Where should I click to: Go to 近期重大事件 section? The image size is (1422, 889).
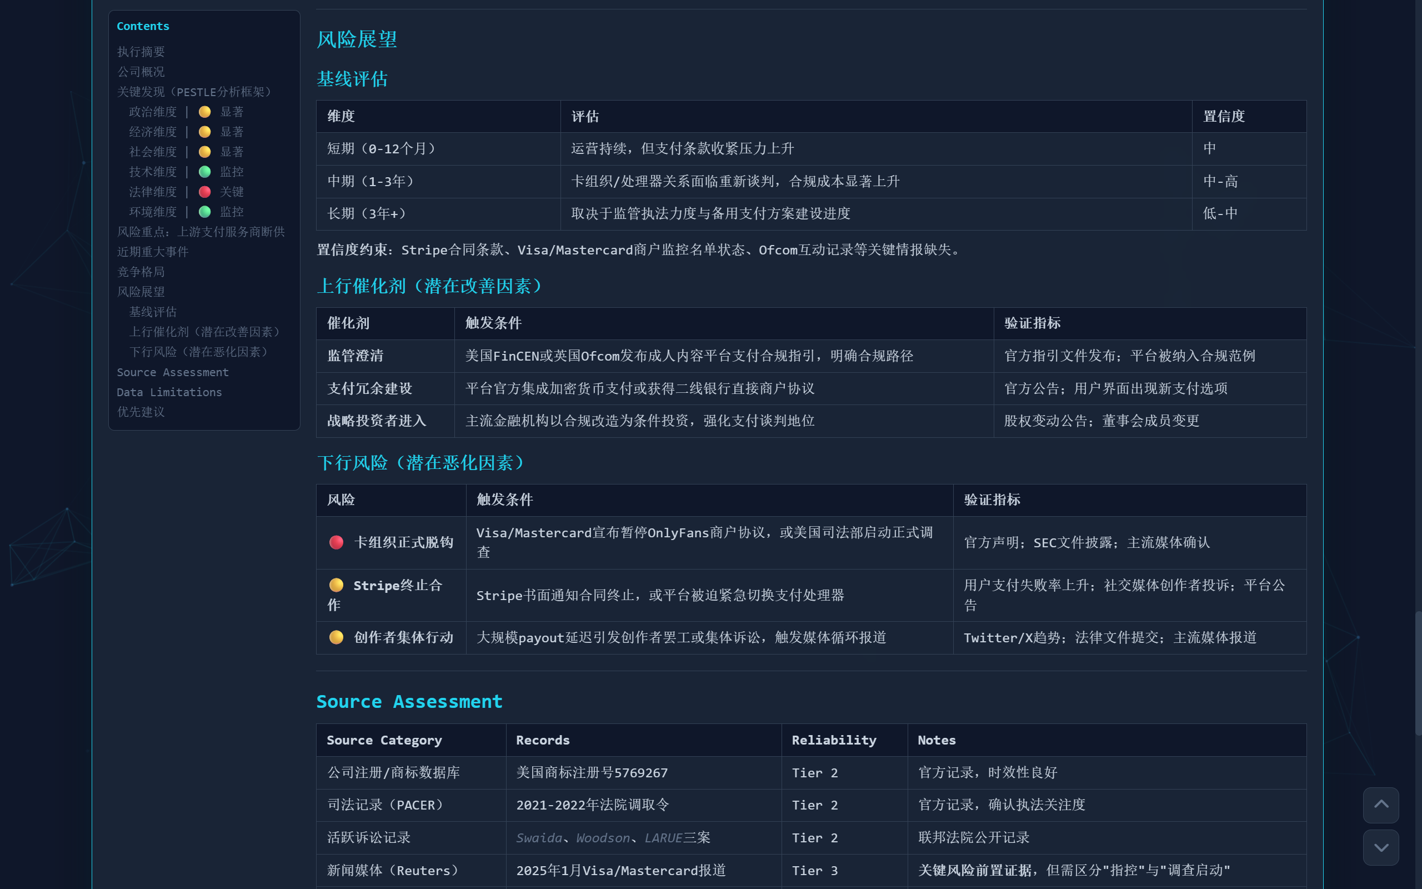coord(153,252)
